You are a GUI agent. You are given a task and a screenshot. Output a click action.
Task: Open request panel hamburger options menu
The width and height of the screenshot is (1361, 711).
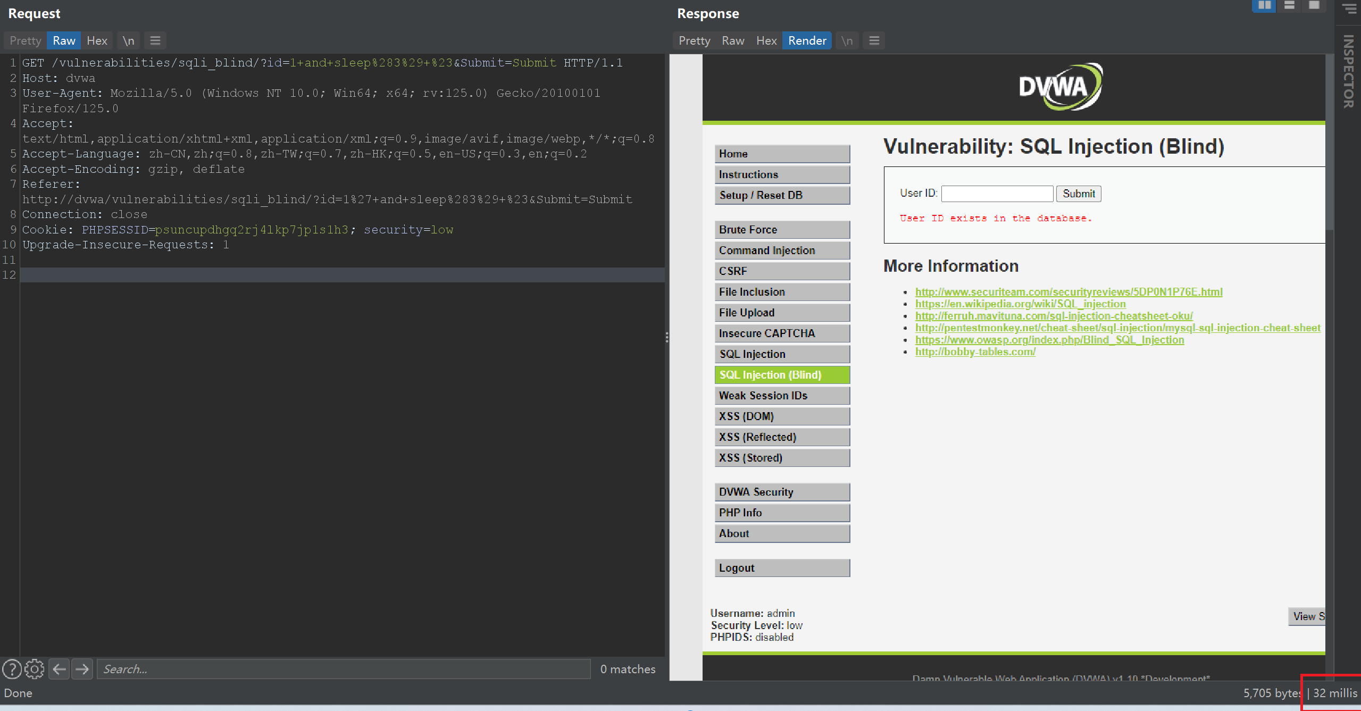155,40
